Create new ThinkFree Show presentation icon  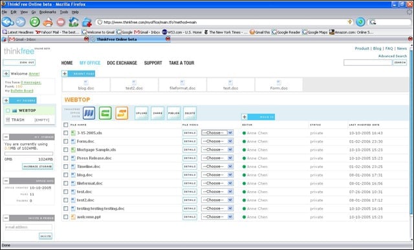pyautogui.click(x=122, y=113)
